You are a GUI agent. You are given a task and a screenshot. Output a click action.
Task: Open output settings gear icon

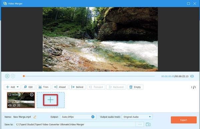93,117
